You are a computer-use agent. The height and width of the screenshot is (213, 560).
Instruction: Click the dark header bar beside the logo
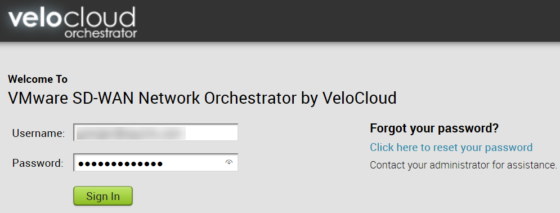pos(347,21)
